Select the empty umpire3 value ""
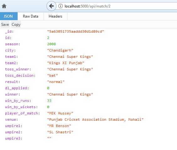This screenshot has height=150, width=177. [x=49, y=138]
